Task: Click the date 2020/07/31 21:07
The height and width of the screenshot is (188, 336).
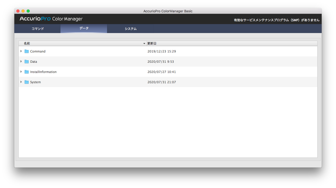Action: tap(162, 82)
